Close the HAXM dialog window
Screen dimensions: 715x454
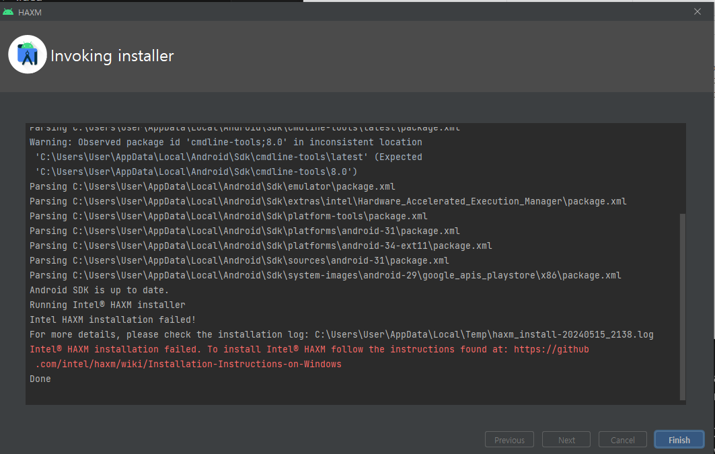click(698, 12)
